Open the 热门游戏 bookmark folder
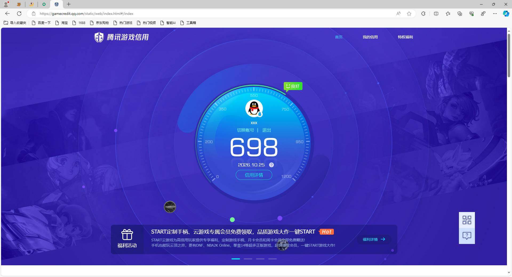 pos(123,23)
